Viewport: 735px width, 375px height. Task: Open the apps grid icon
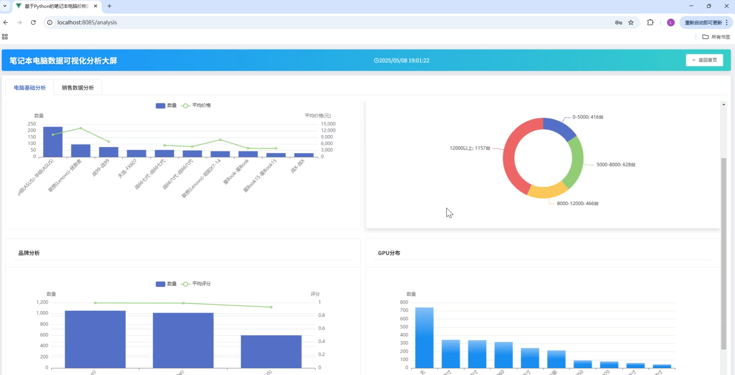[5, 37]
